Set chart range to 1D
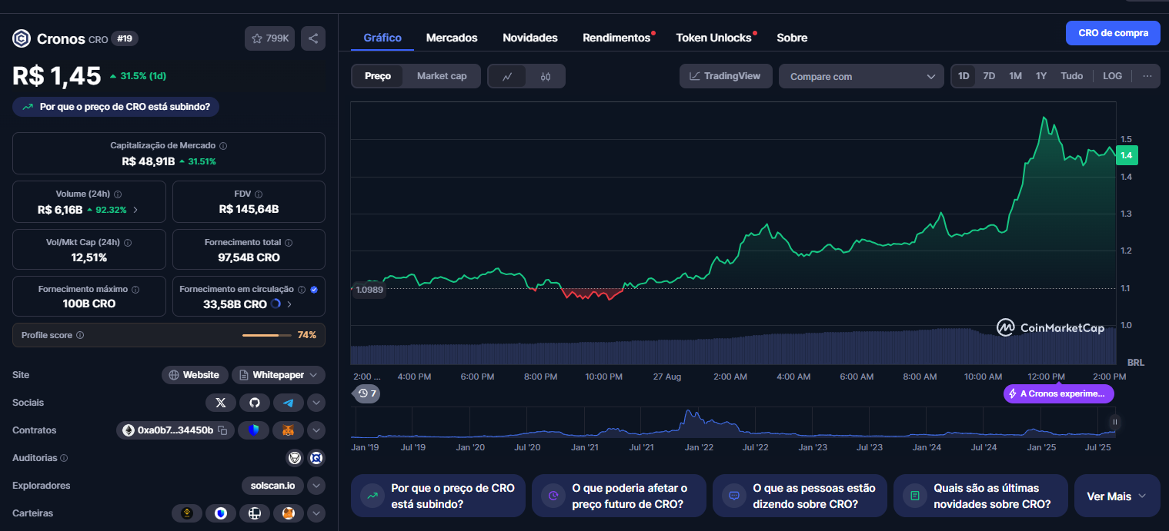The height and width of the screenshot is (531, 1169). pyautogui.click(x=964, y=76)
